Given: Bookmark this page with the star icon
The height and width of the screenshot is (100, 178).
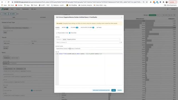Looking at the screenshot, I should (147, 2).
